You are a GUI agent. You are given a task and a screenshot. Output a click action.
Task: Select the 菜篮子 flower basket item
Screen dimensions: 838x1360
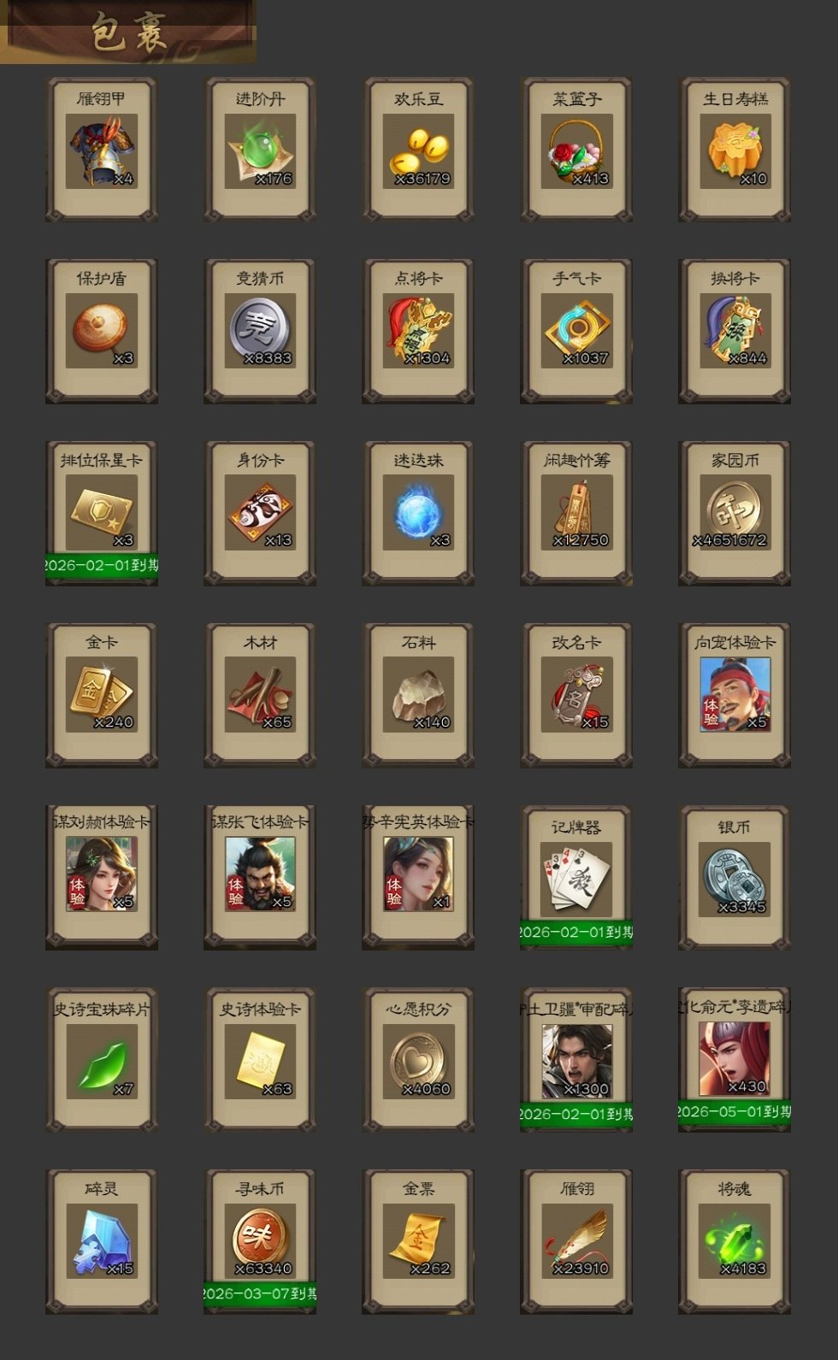click(x=576, y=150)
